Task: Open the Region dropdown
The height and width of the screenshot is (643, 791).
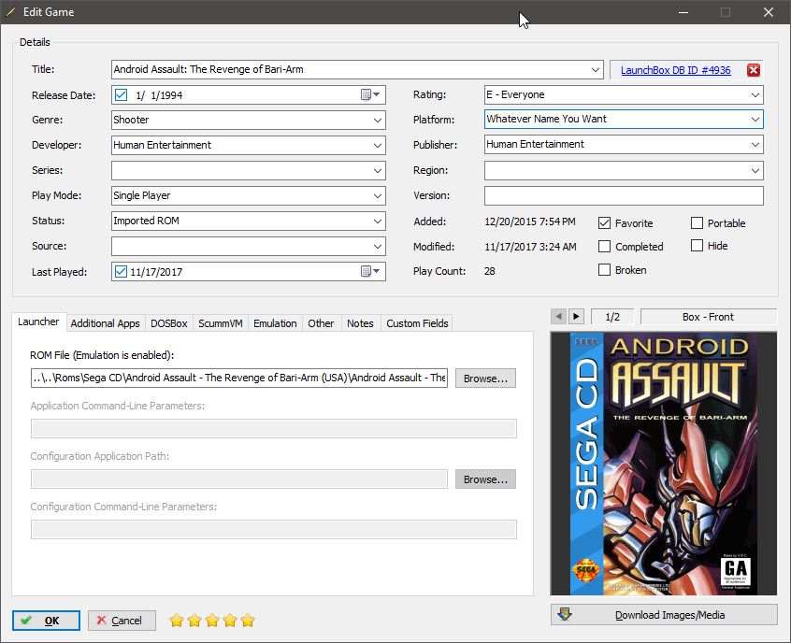Action: point(755,170)
